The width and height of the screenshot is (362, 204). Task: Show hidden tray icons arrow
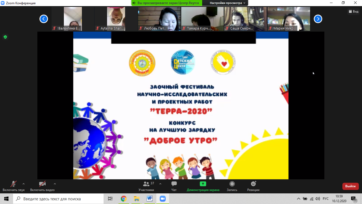299,199
